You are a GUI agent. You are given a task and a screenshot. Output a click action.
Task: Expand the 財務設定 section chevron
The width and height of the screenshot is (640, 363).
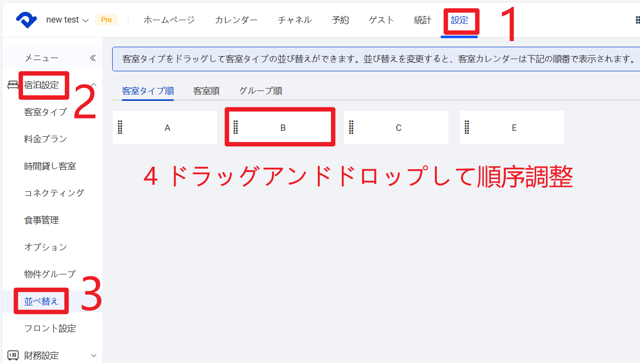[93, 355]
